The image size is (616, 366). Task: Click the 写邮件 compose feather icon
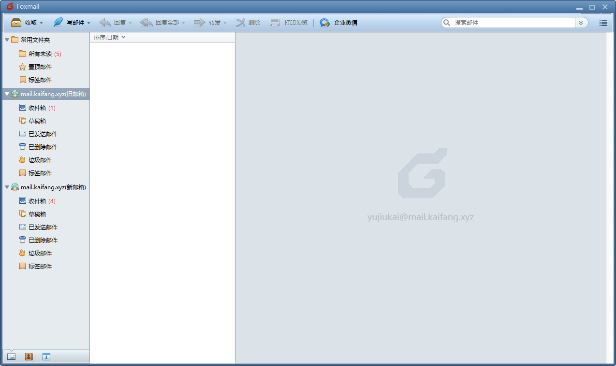(x=58, y=22)
